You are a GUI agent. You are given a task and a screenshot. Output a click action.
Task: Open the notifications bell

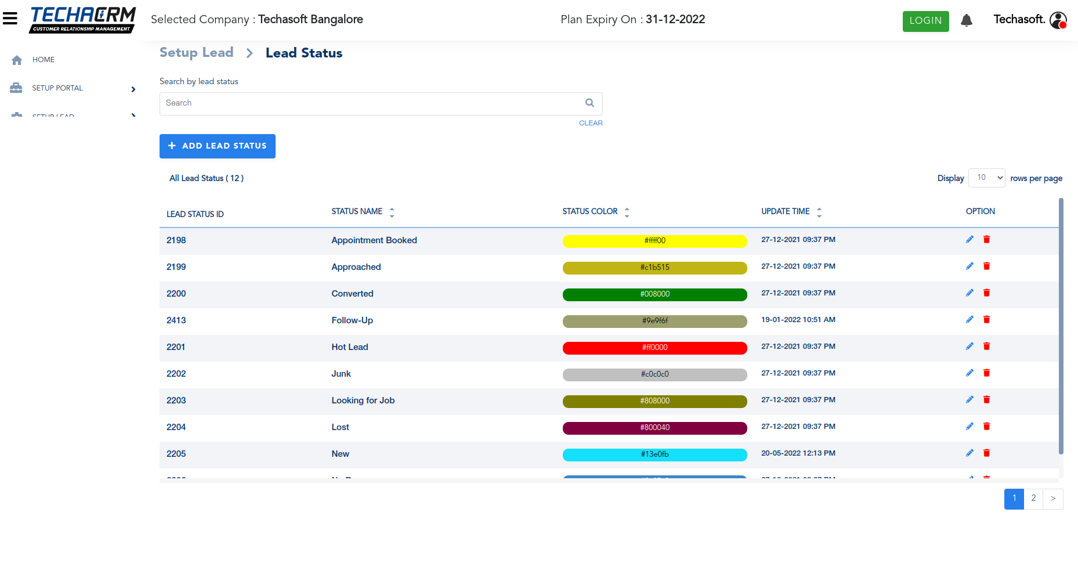pyautogui.click(x=966, y=21)
